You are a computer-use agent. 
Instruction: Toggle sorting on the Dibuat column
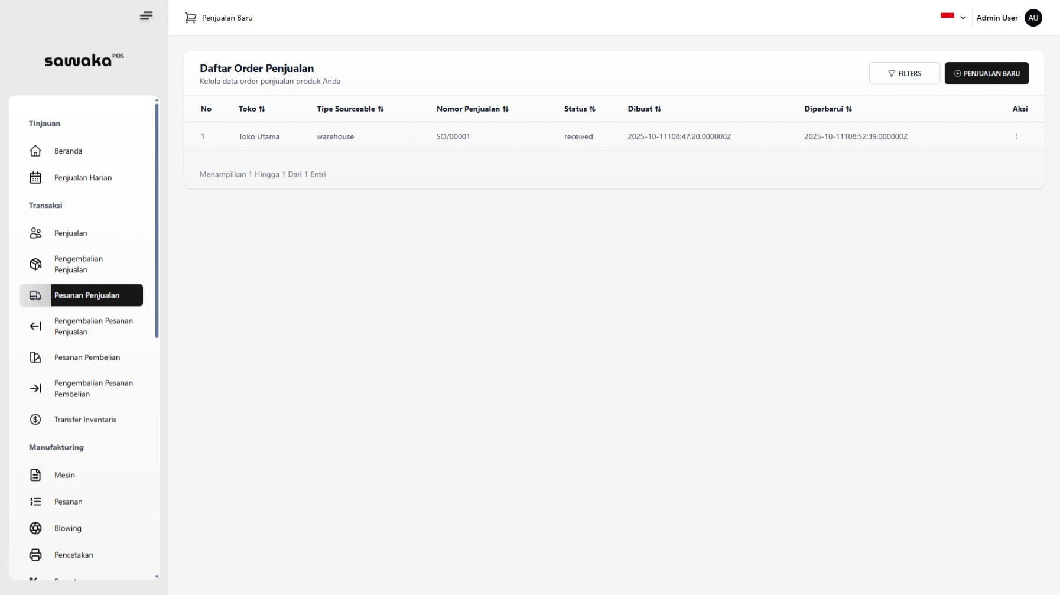(x=658, y=109)
